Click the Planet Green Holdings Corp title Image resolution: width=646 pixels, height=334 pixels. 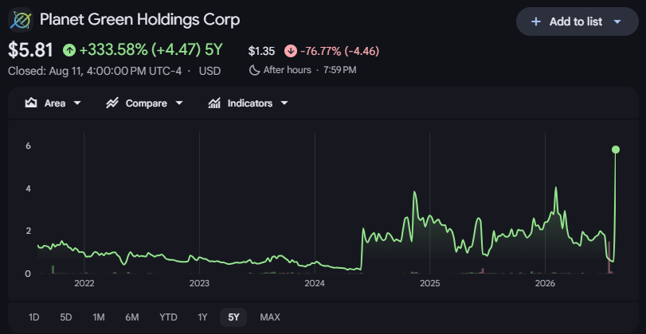[x=140, y=20]
